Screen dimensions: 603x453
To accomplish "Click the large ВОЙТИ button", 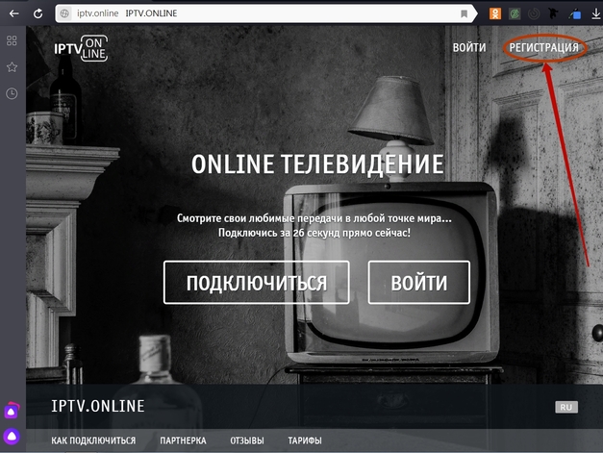I will [419, 283].
